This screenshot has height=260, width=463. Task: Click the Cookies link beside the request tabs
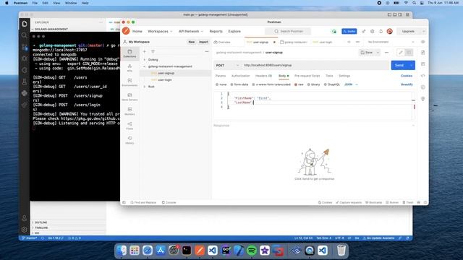pyautogui.click(x=407, y=76)
